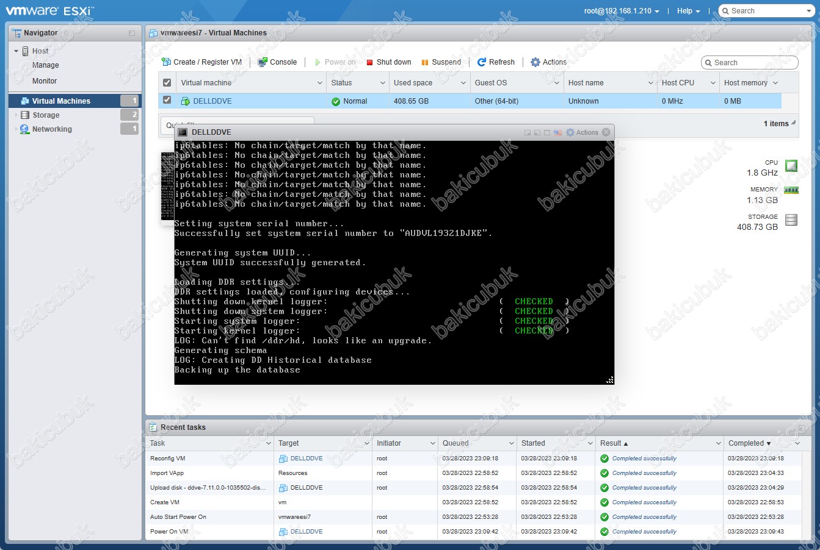
Task: Select Monitor under Host
Action: (x=45, y=81)
